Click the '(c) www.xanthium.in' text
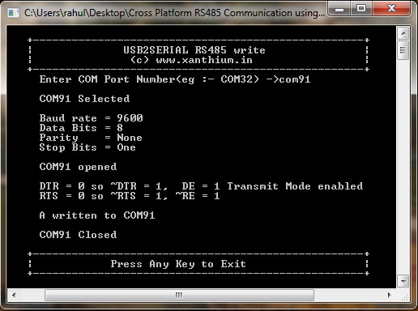The image size is (418, 311). pos(191,60)
